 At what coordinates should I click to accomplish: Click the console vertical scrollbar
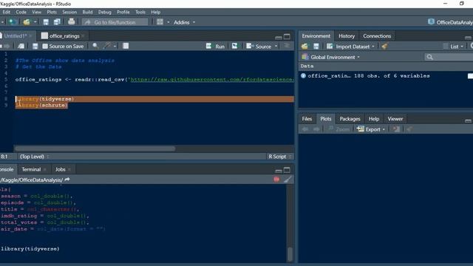[290, 254]
